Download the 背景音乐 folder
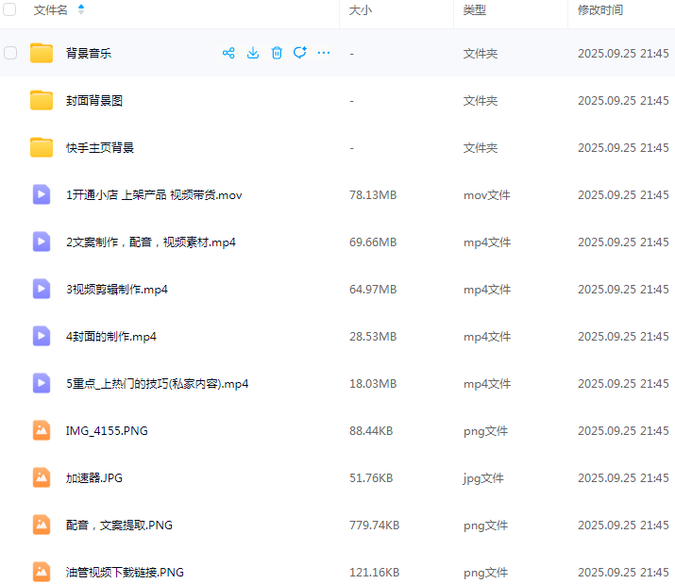The height and width of the screenshot is (584, 675). click(x=253, y=53)
